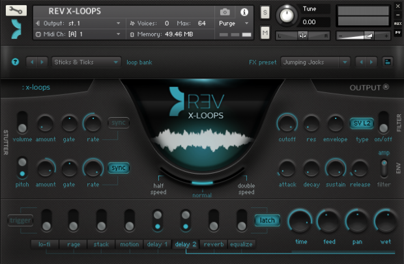Screen dimensions: 404x264
Task: Toggle the stutter pitch switch
Action: point(22,168)
